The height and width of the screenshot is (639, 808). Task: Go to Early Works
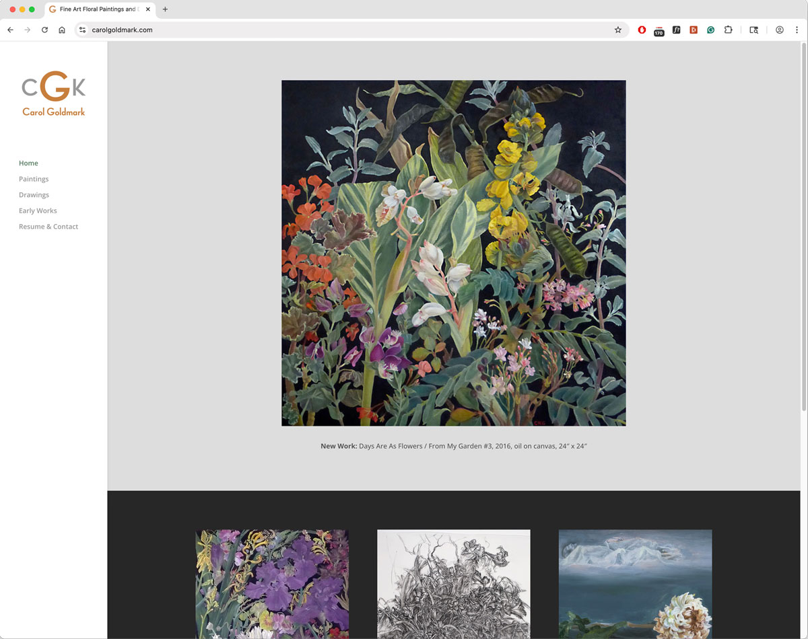[x=38, y=211]
